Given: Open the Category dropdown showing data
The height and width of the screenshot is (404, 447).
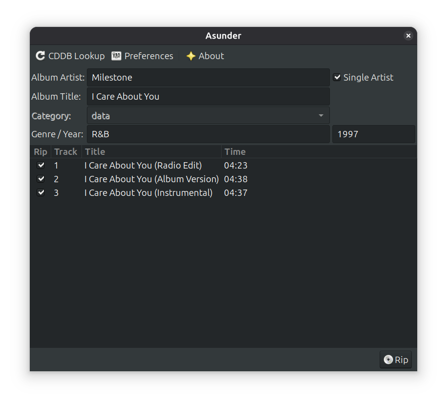Looking at the screenshot, I should pyautogui.click(x=208, y=116).
